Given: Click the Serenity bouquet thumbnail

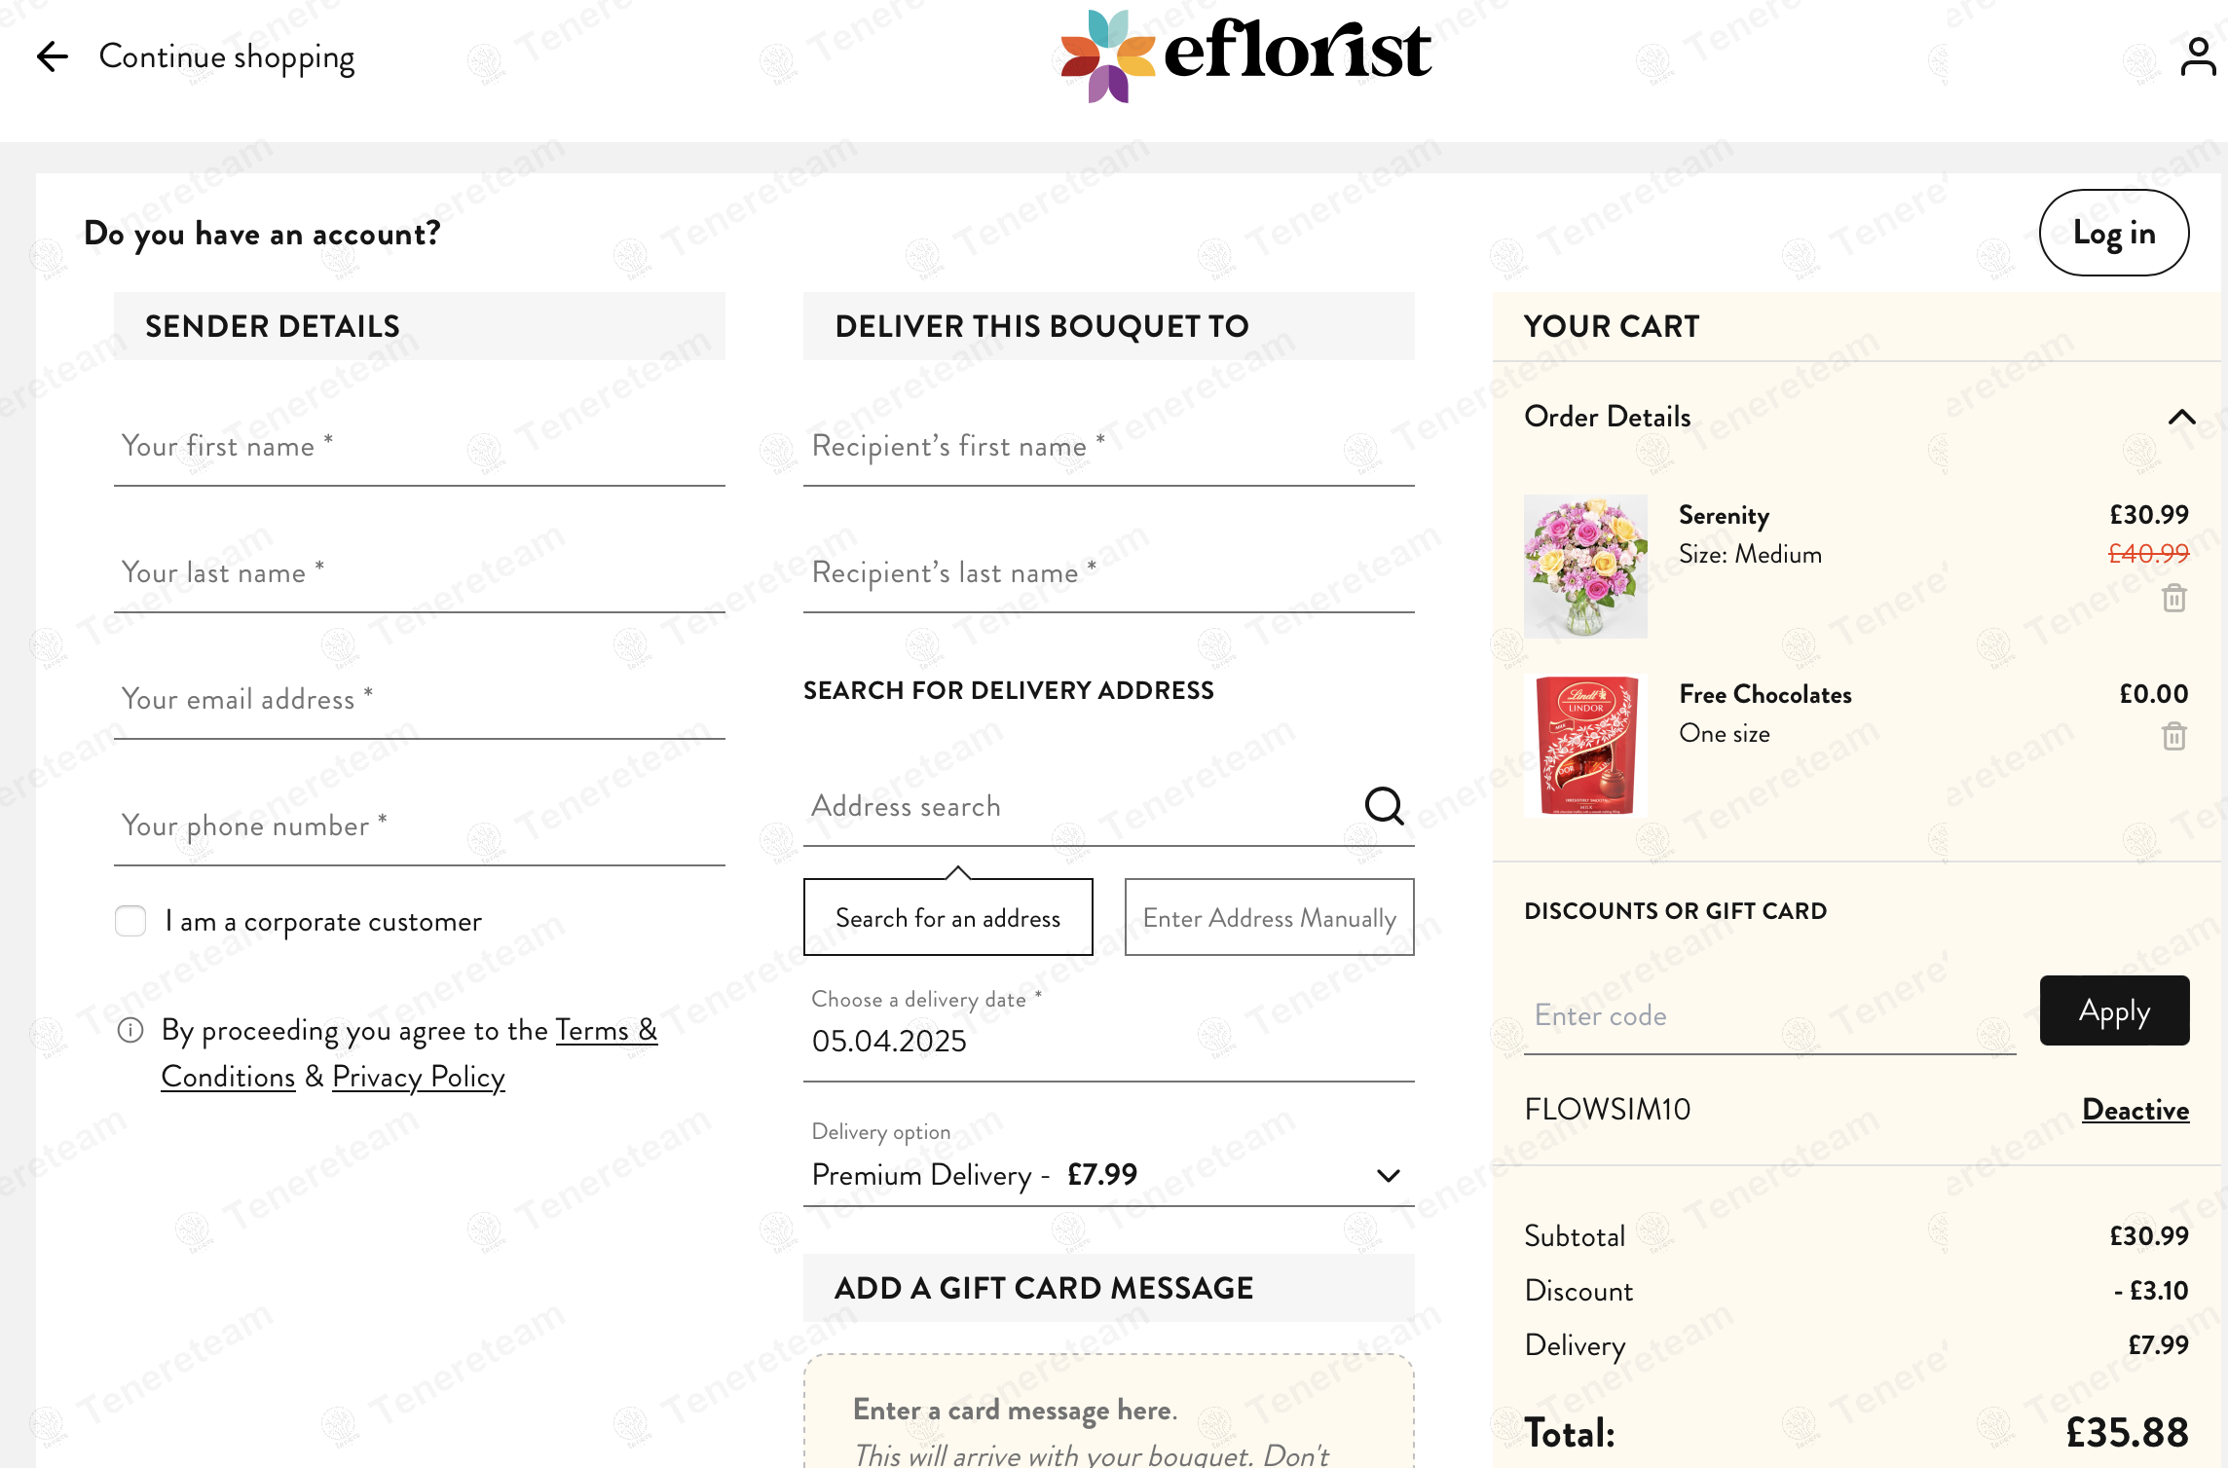Looking at the screenshot, I should [x=1585, y=567].
